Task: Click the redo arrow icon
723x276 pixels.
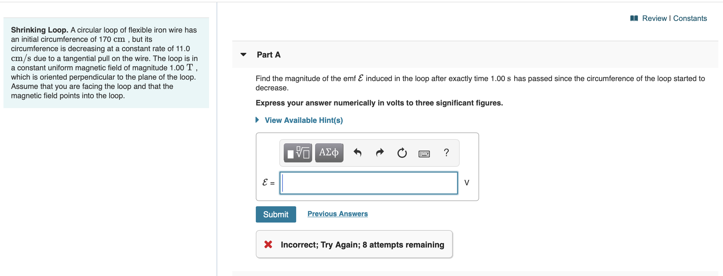Action: pyautogui.click(x=380, y=153)
